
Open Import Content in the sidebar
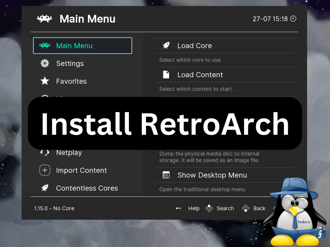coord(82,170)
